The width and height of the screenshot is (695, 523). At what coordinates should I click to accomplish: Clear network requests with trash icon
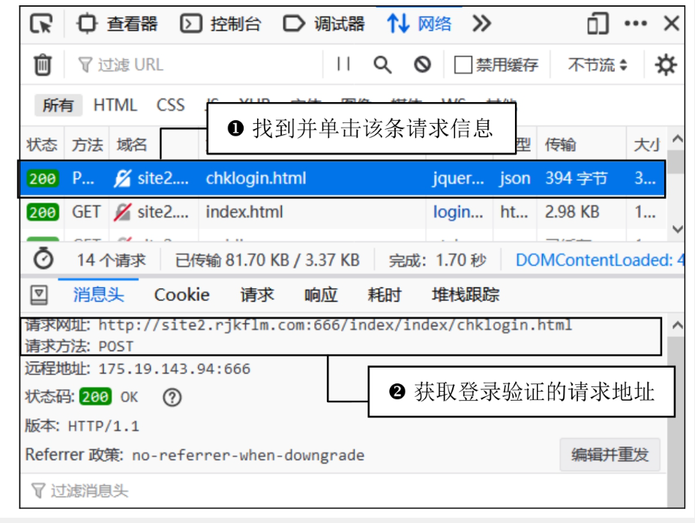click(x=43, y=64)
